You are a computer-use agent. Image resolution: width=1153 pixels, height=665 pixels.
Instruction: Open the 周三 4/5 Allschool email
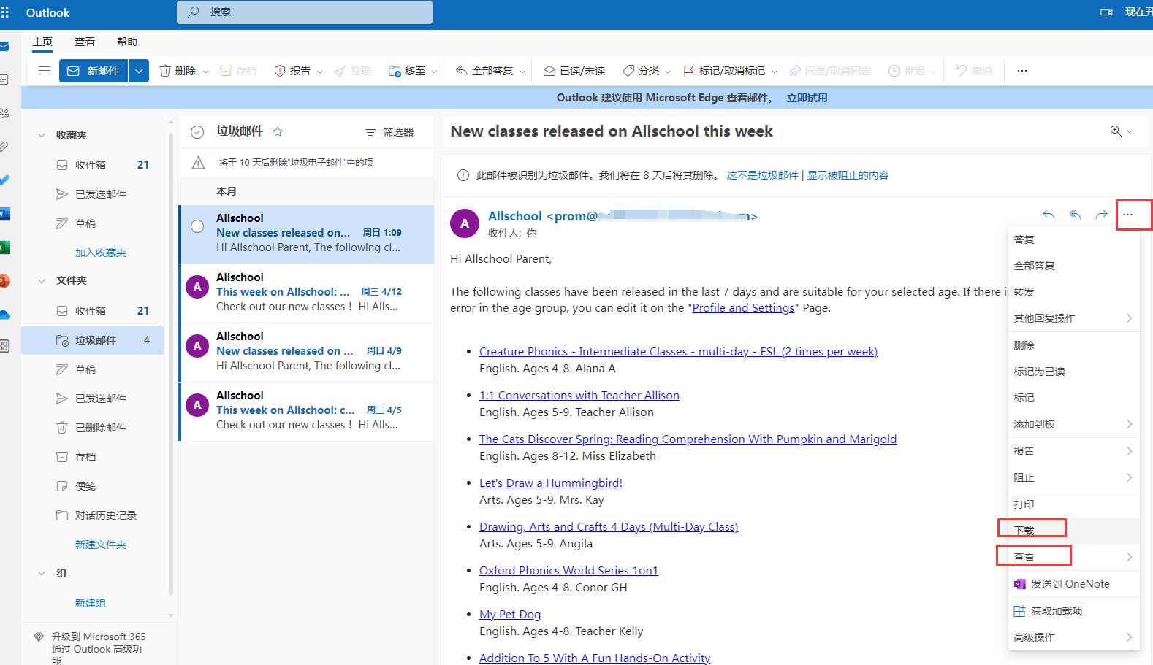(307, 410)
